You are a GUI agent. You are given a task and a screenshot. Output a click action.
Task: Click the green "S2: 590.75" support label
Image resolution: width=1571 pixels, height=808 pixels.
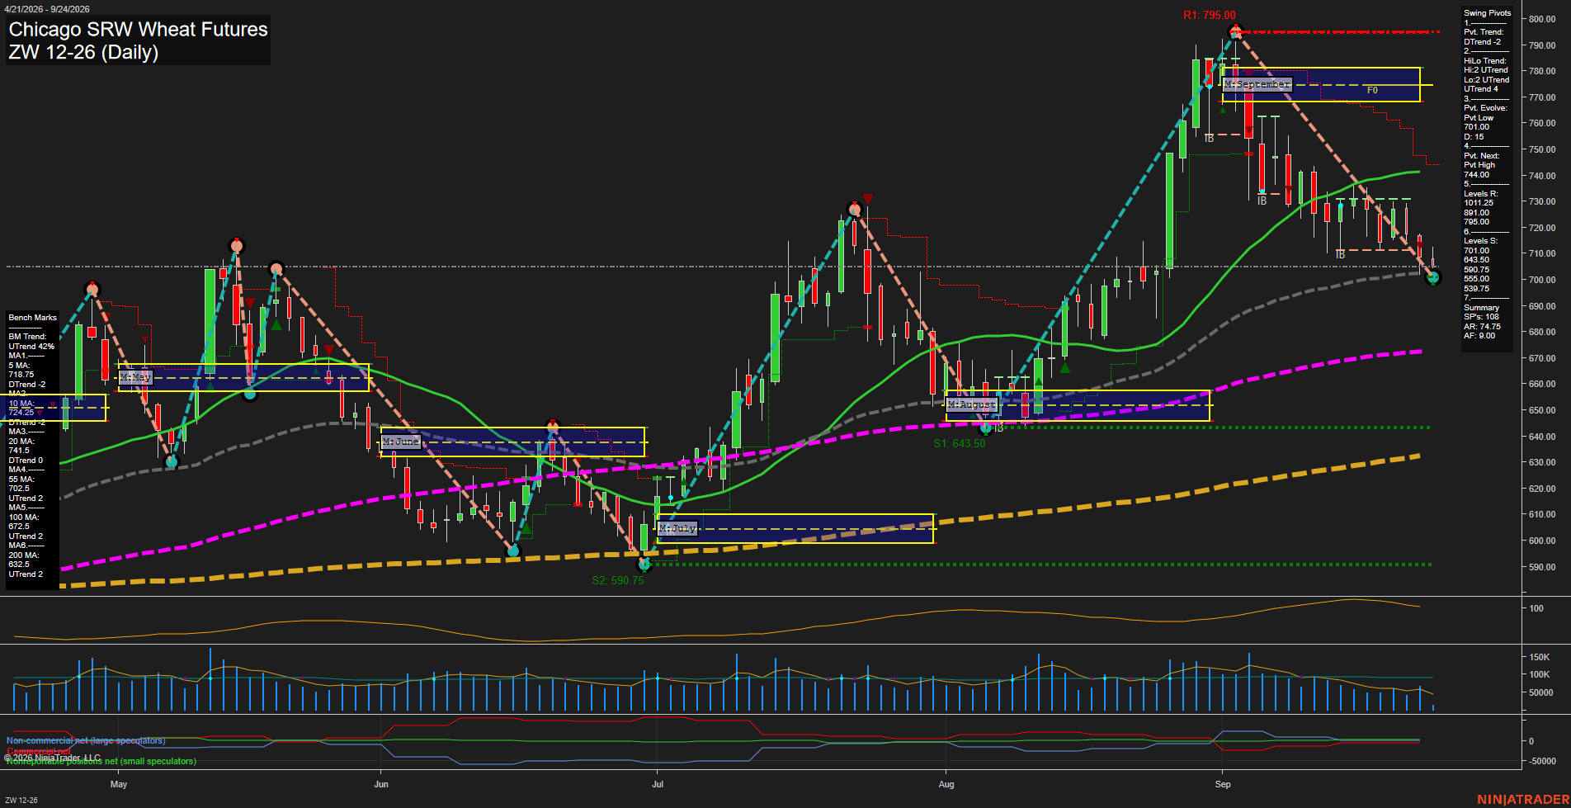click(x=617, y=580)
